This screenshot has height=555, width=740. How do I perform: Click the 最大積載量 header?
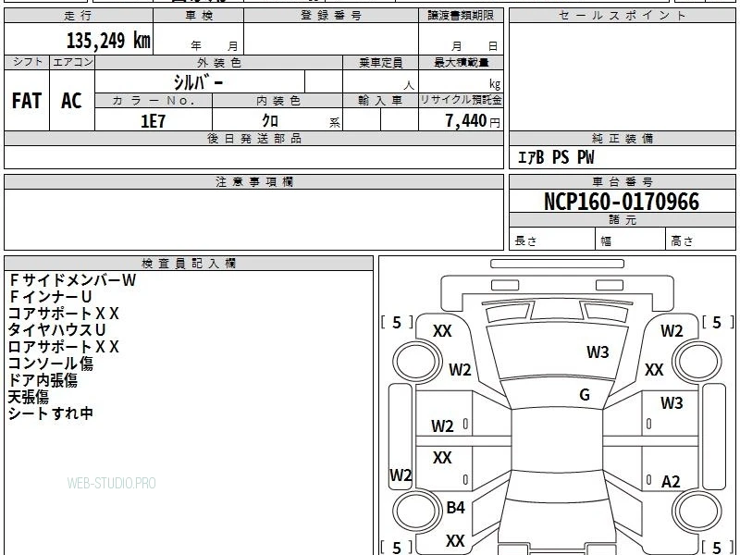click(462, 62)
